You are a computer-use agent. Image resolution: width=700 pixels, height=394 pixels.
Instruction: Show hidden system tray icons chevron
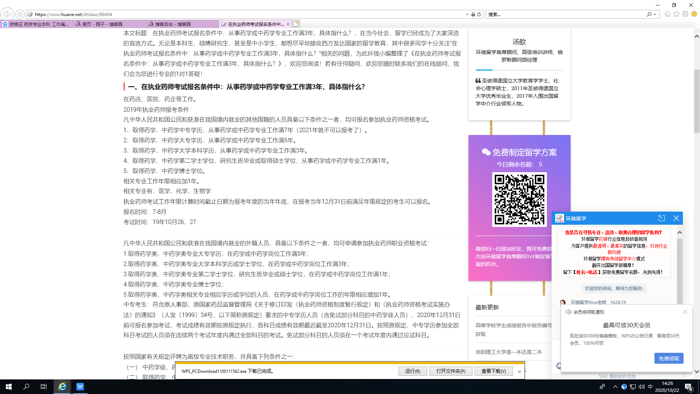point(615,387)
